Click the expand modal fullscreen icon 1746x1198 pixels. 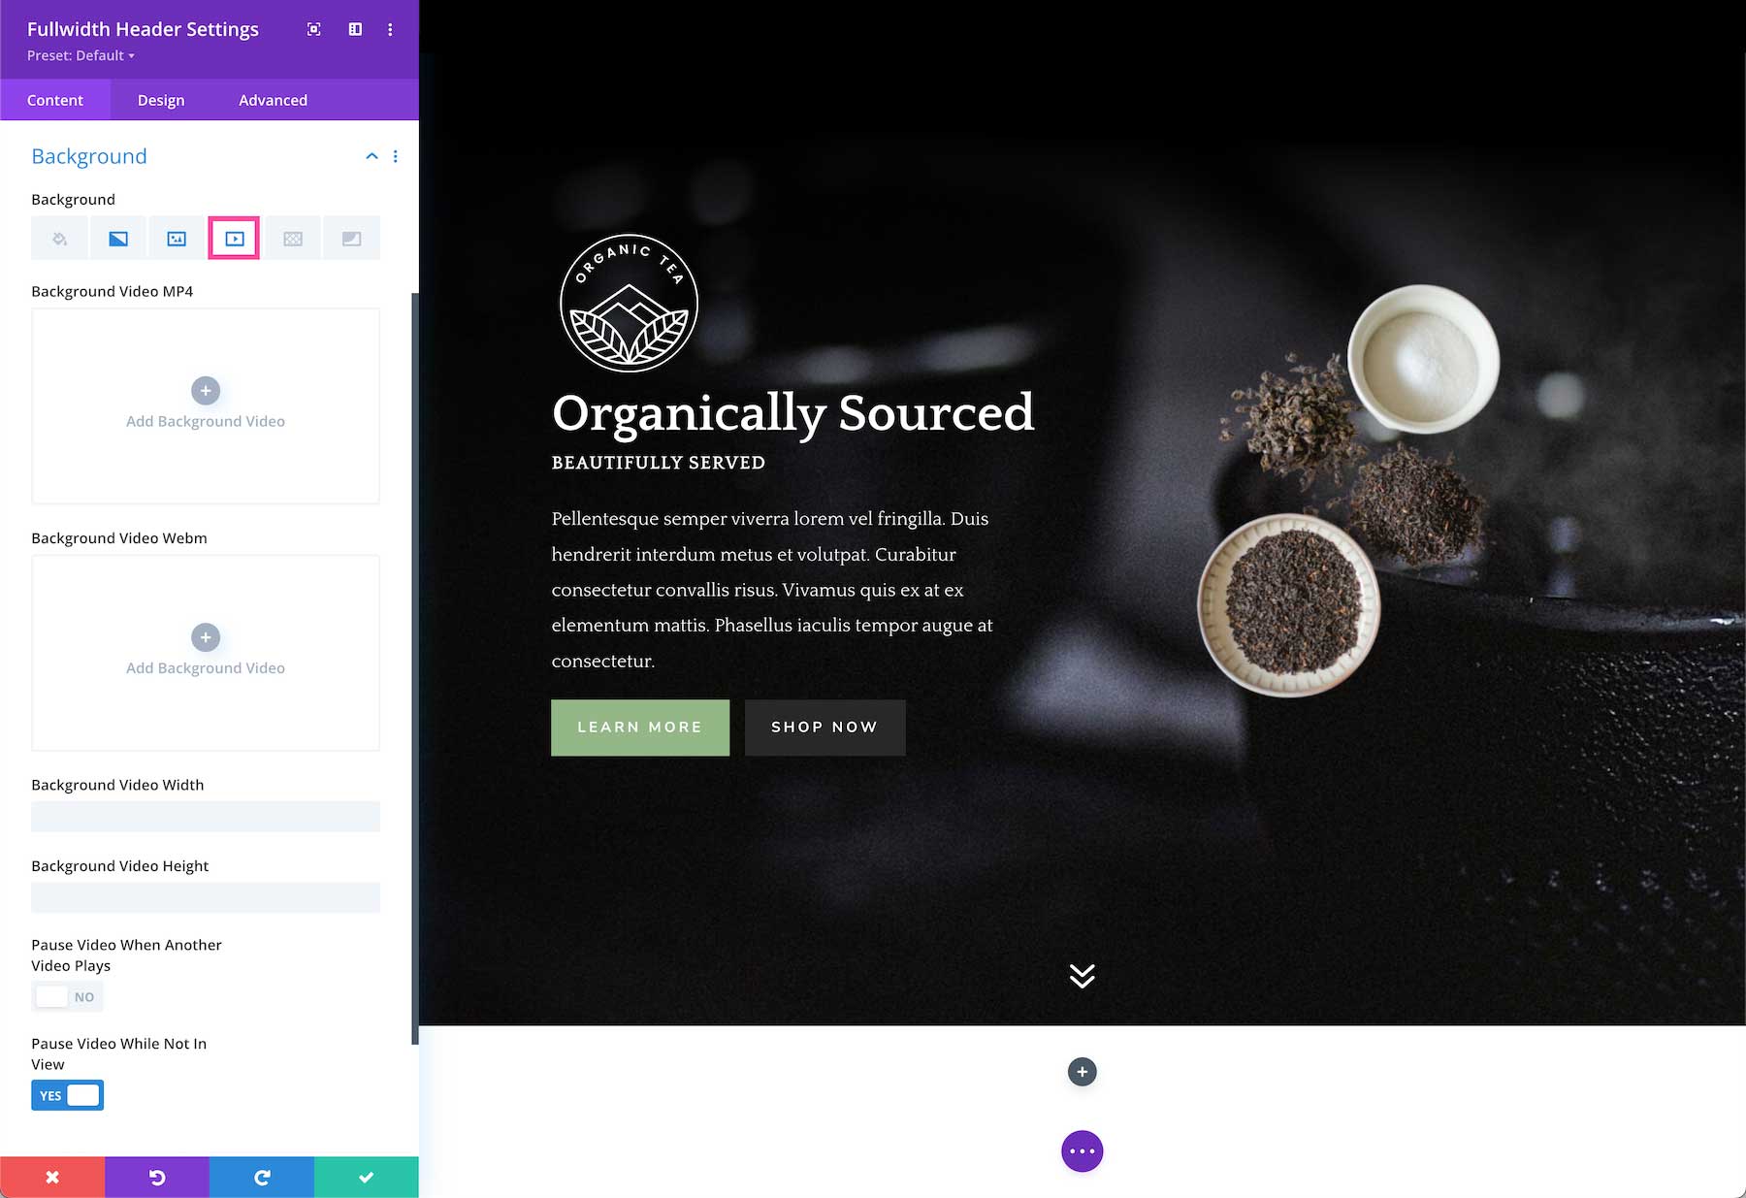coord(314,29)
